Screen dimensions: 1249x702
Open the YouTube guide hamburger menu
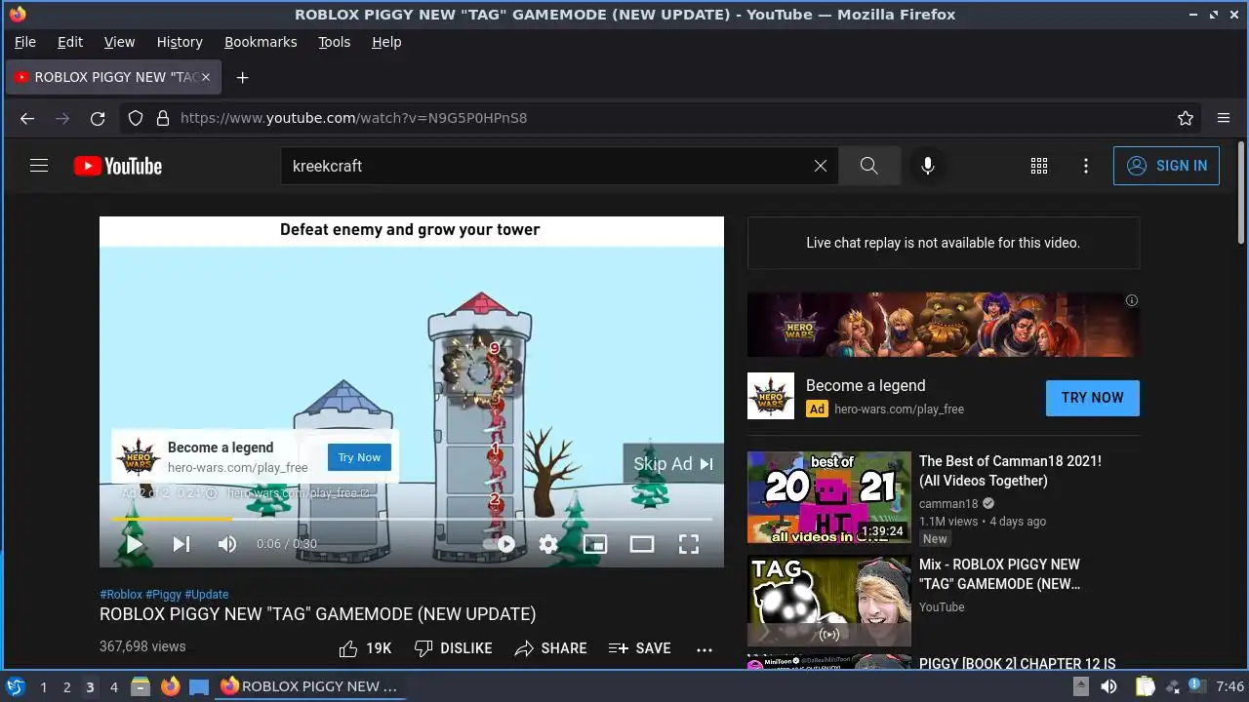(39, 166)
